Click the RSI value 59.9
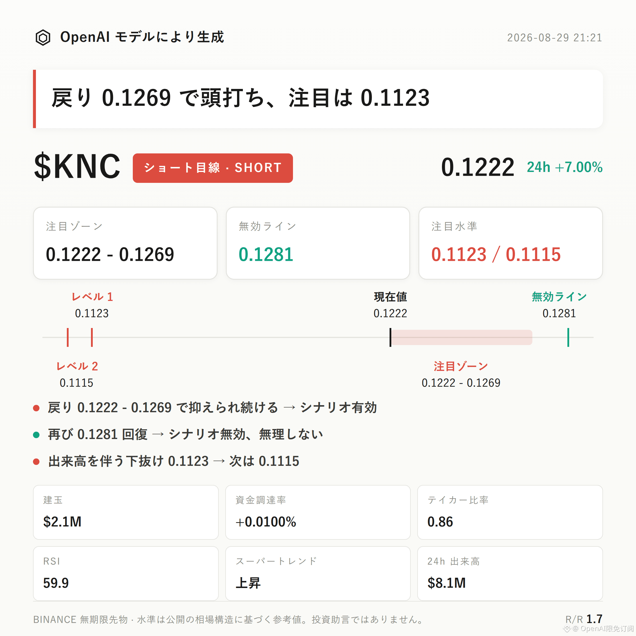 56,583
